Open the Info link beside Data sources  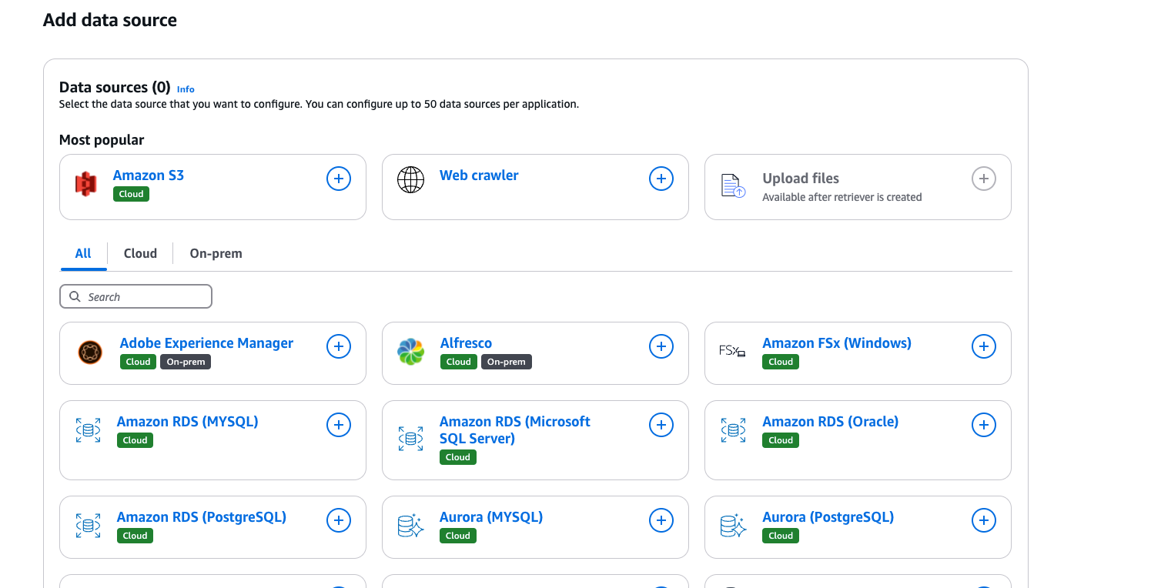click(186, 89)
